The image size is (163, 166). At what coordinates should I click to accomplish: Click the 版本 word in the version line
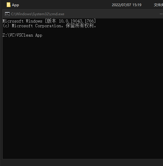tap(51, 21)
